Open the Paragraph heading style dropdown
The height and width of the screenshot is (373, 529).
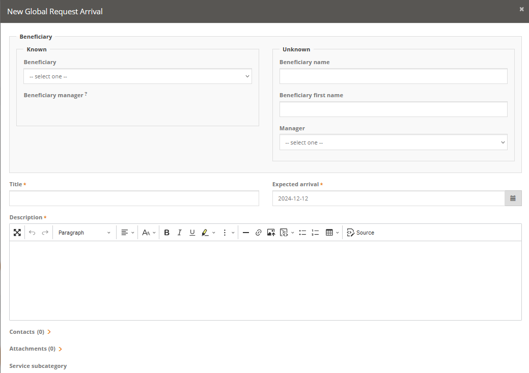point(84,233)
